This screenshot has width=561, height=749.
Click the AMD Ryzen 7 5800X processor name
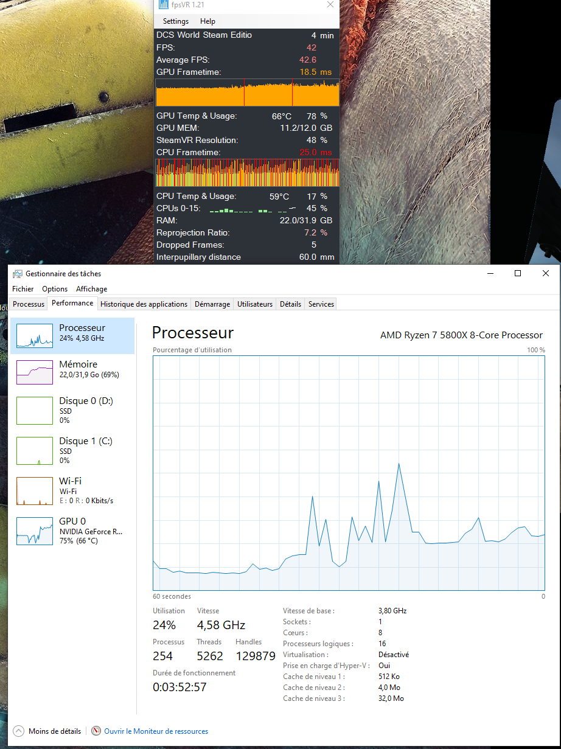pyautogui.click(x=461, y=335)
